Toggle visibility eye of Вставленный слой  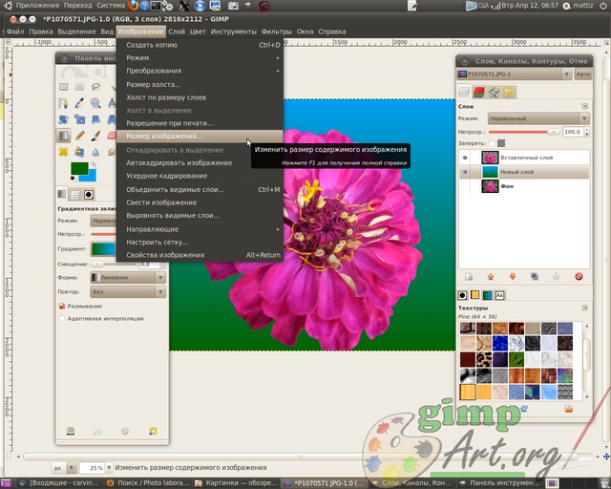tap(465, 158)
